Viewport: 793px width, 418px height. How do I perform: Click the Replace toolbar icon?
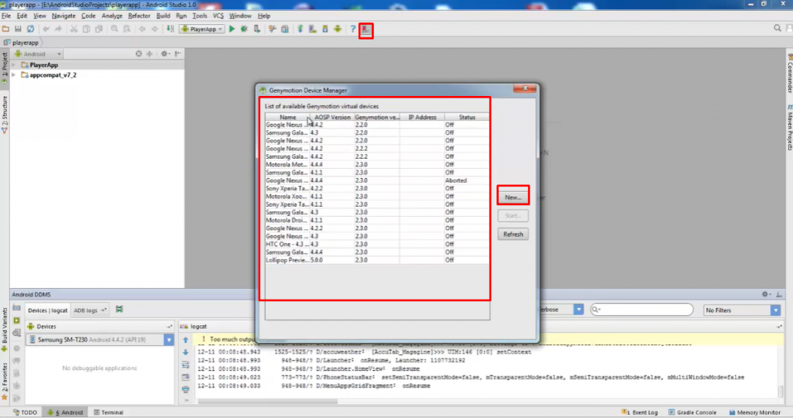(x=127, y=29)
